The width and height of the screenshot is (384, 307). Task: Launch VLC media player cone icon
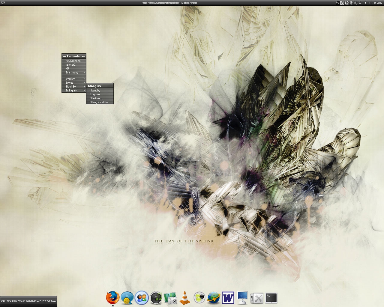pyautogui.click(x=185, y=298)
